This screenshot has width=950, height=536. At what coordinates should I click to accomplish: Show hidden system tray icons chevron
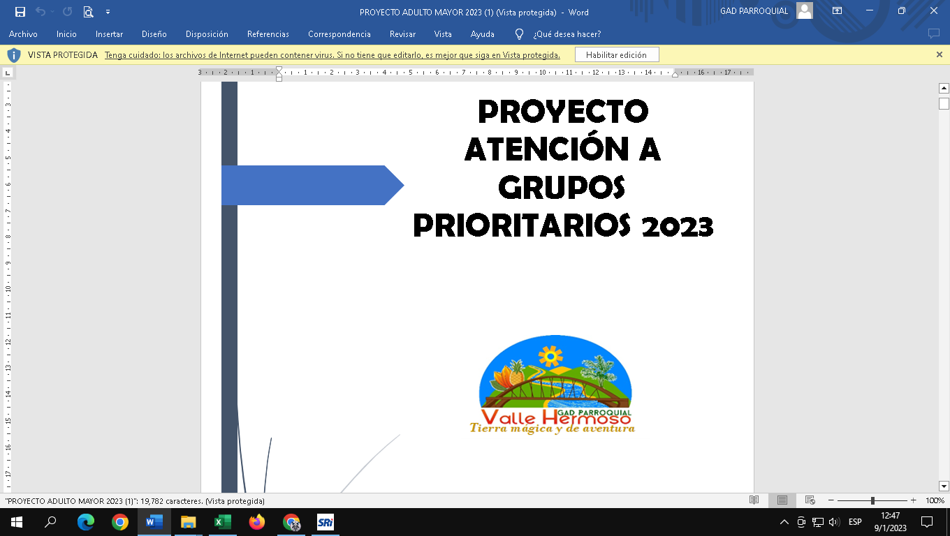784,522
